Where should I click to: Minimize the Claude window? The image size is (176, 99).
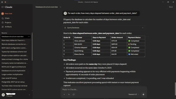click(x=163, y=2)
